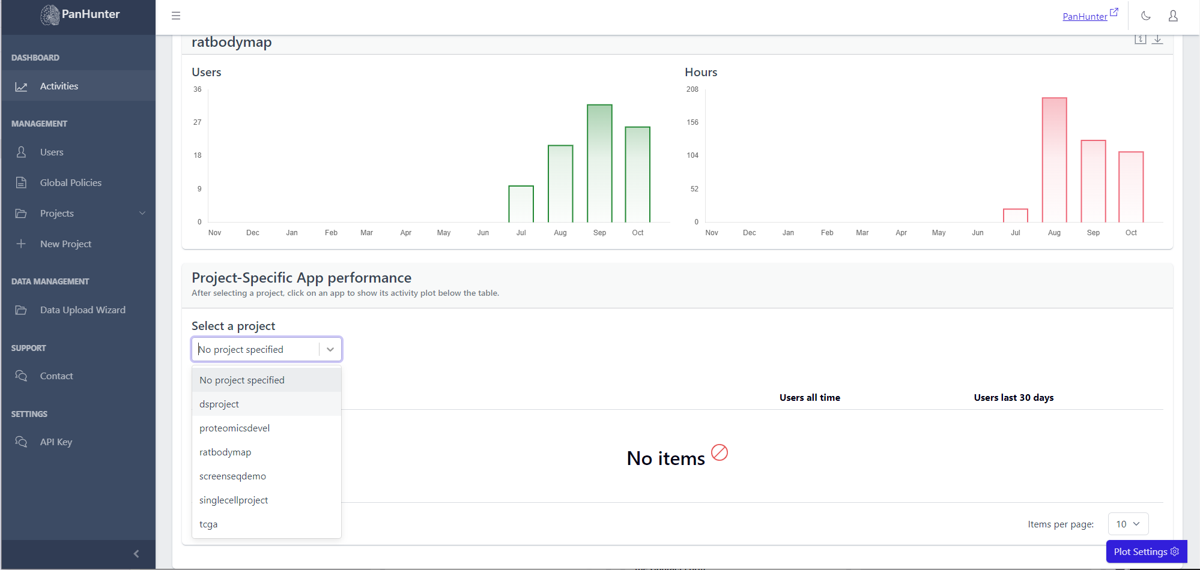
Task: Download the ratbodymap chart data
Action: [x=1157, y=40]
